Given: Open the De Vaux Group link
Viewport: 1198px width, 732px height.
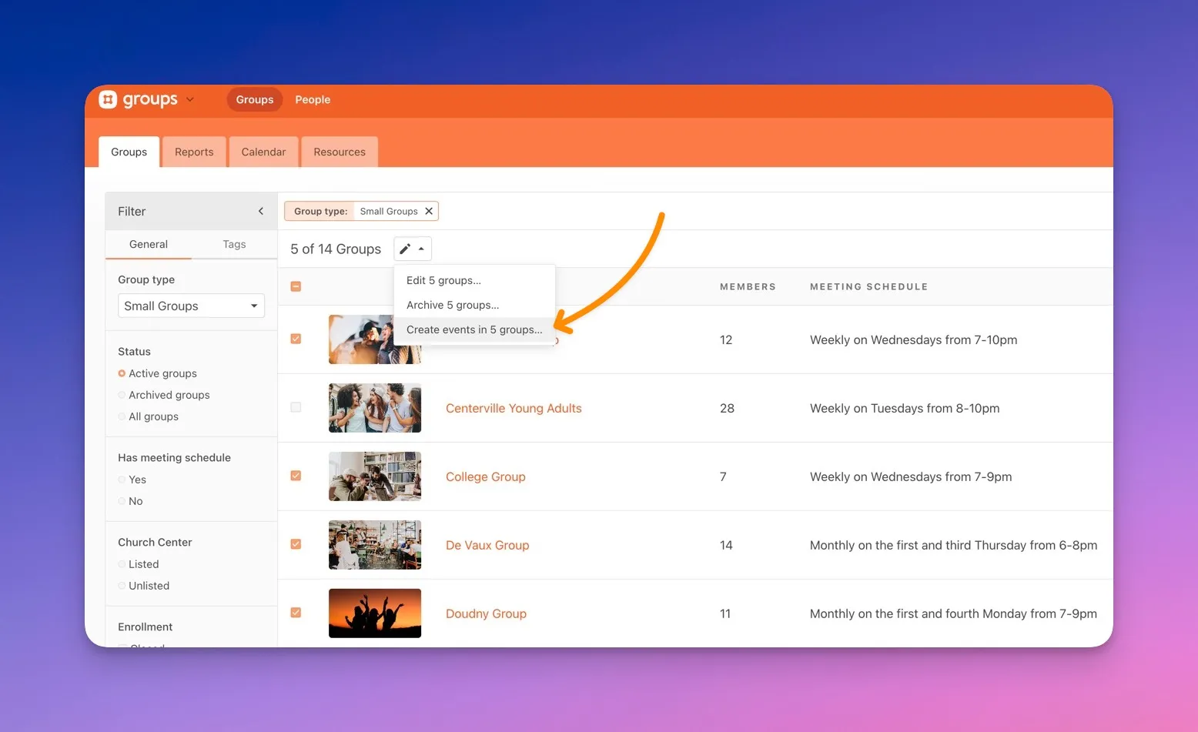Looking at the screenshot, I should tap(487, 545).
